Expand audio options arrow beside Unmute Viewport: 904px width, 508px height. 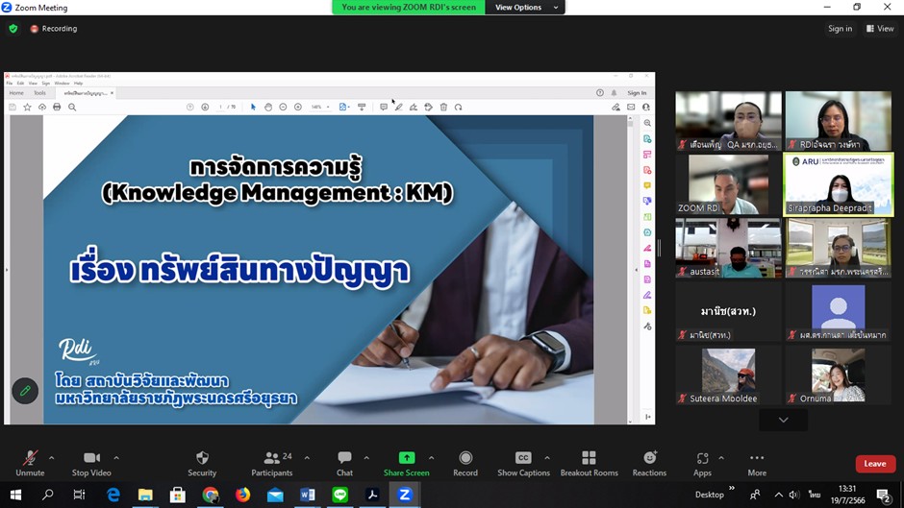51,458
